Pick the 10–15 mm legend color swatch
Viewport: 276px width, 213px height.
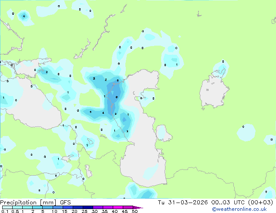coord(58,207)
